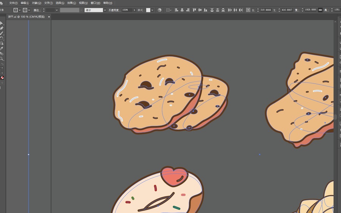Click horizontal align left icon
The image size is (341, 213).
(176, 10)
